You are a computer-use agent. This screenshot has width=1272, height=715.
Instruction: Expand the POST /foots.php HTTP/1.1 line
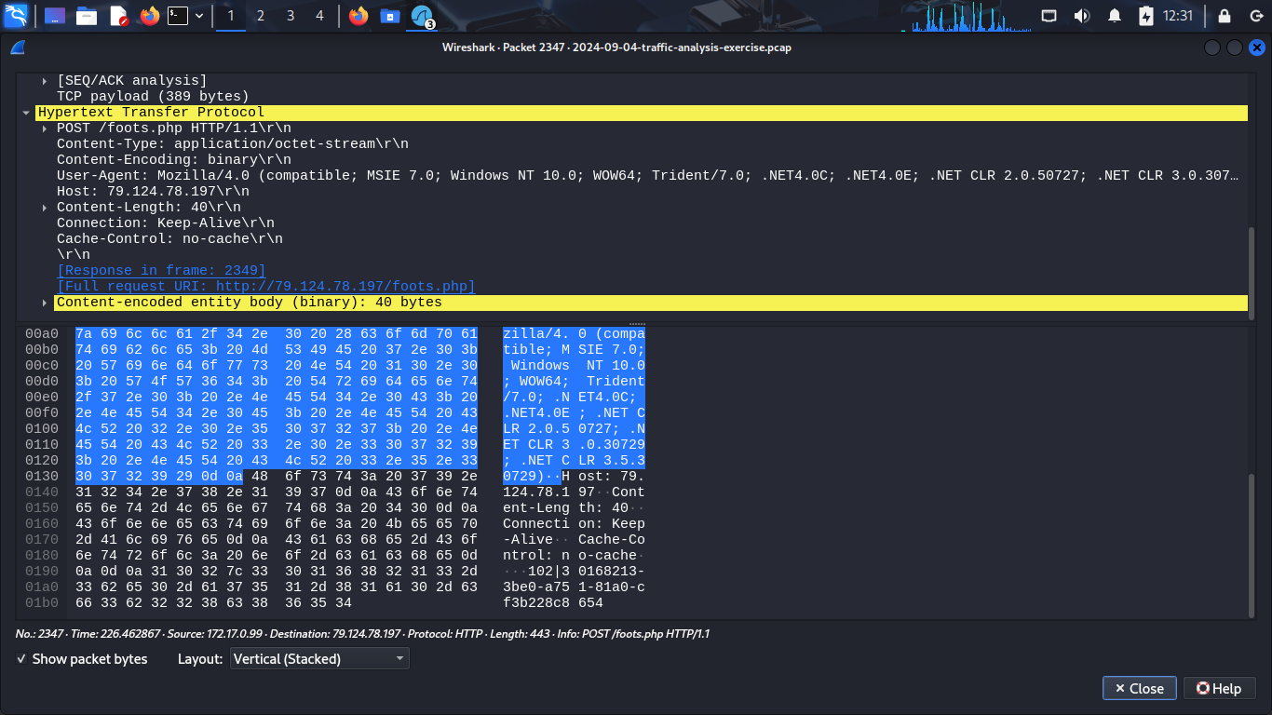click(45, 128)
